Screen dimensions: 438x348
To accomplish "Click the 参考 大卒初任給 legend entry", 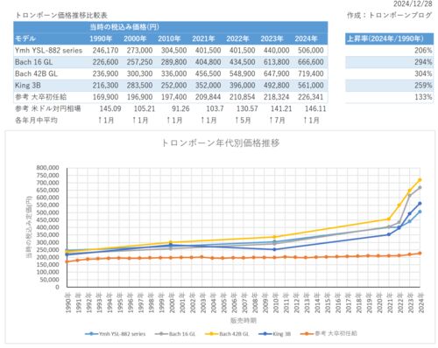I will click(x=328, y=333).
